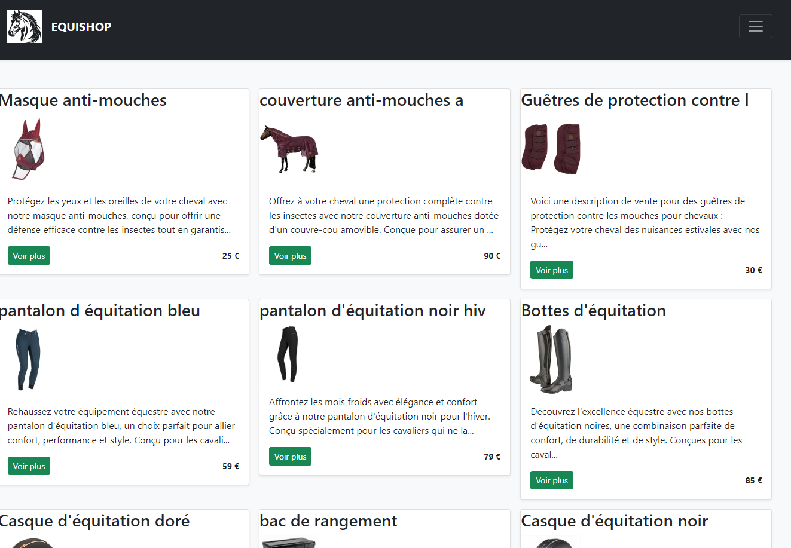The image size is (791, 548).
Task: Open the hamburger navigation menu
Action: pos(755,26)
